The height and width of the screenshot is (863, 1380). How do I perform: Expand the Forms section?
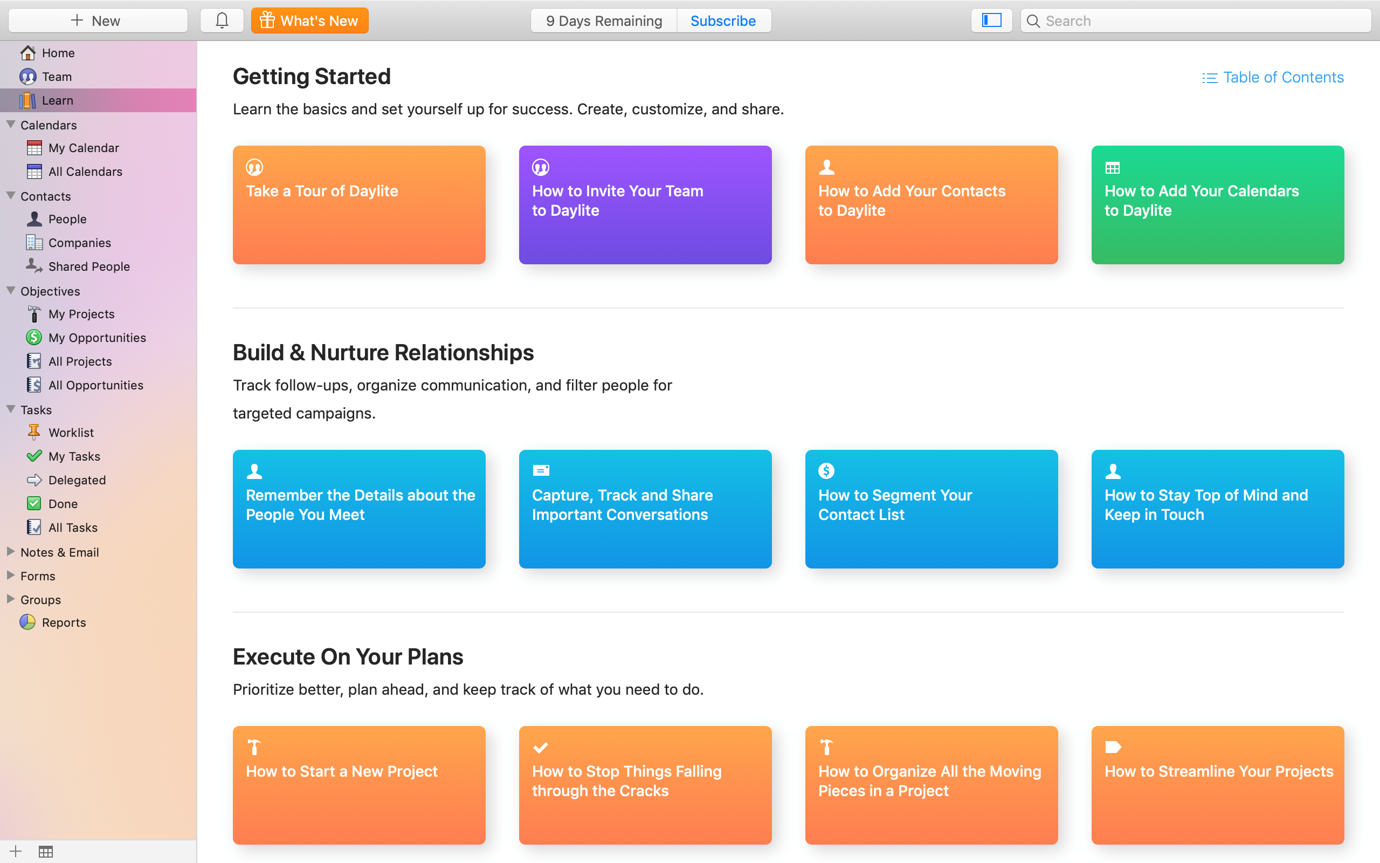pos(10,576)
